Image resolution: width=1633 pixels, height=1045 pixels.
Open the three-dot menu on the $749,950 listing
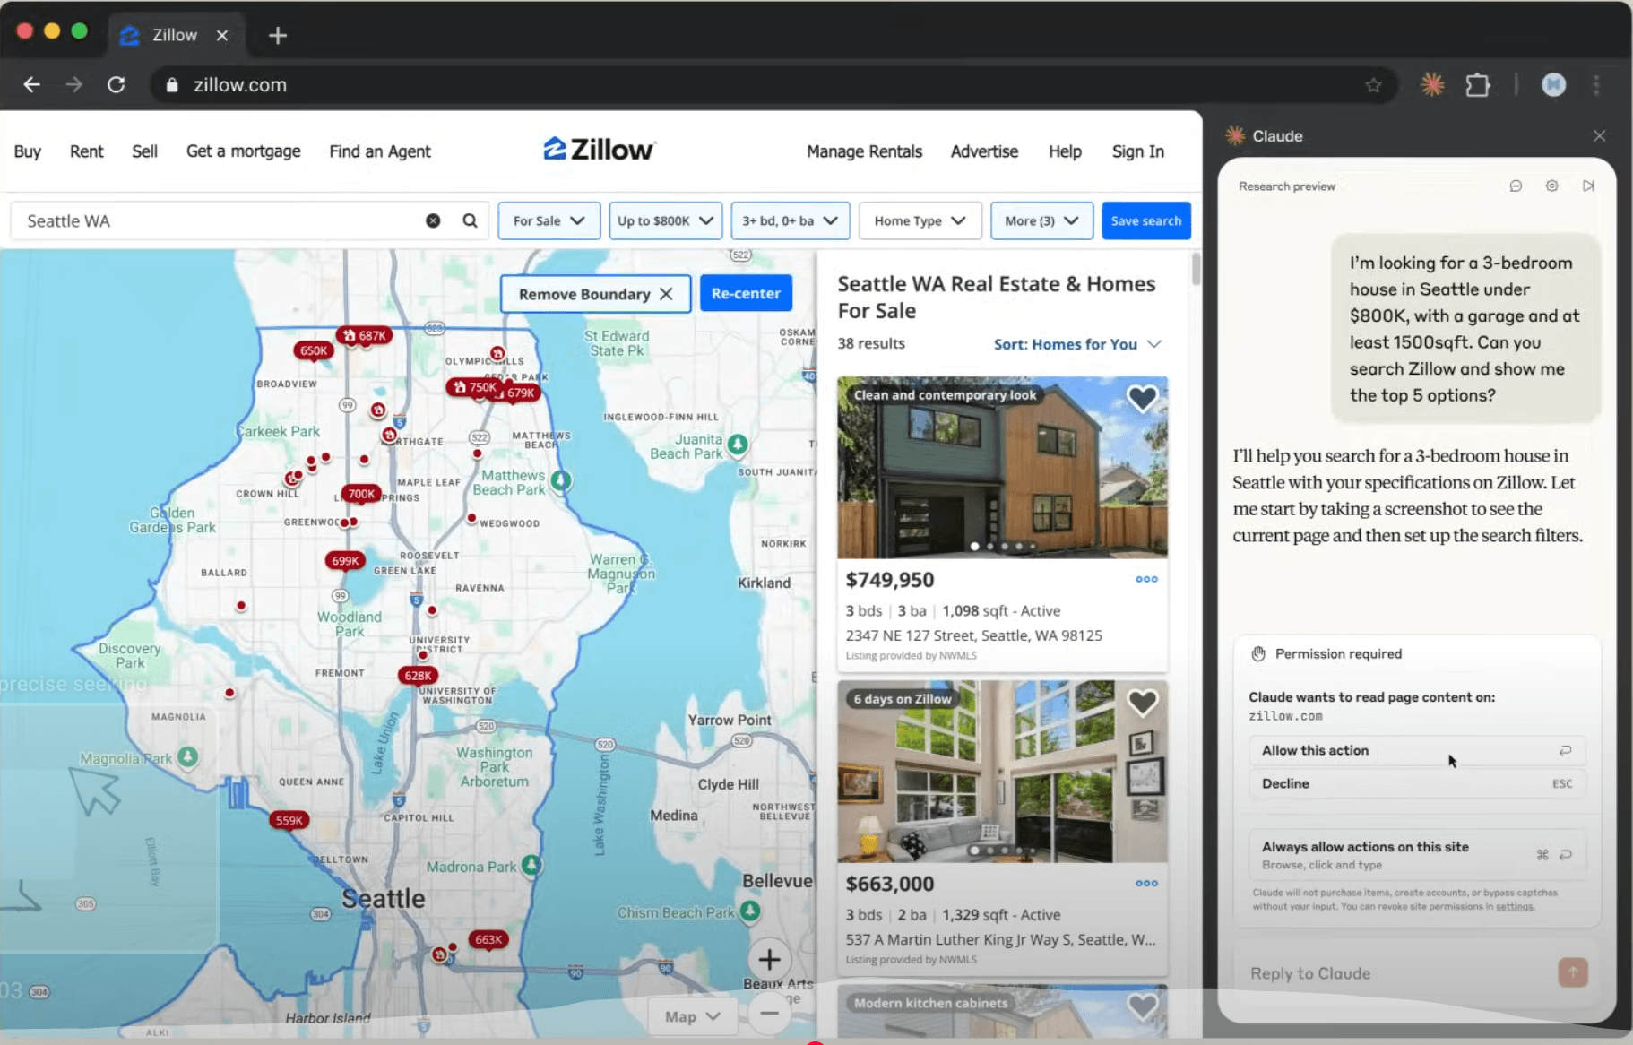[x=1145, y=579]
